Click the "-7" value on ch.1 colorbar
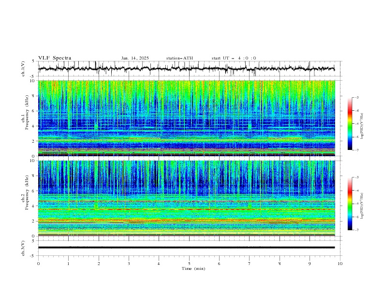 click(x=356, y=150)
